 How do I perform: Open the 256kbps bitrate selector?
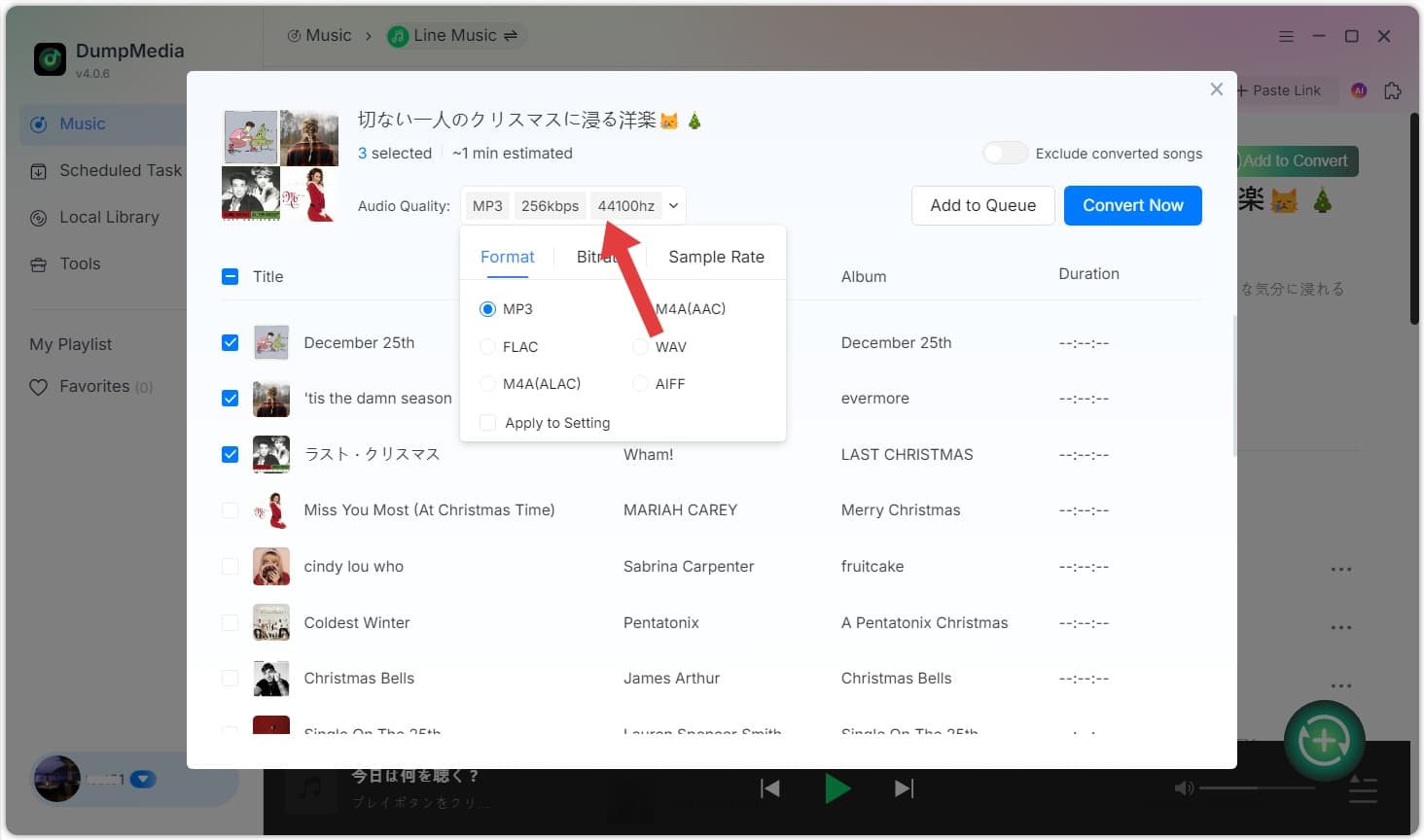click(x=550, y=206)
